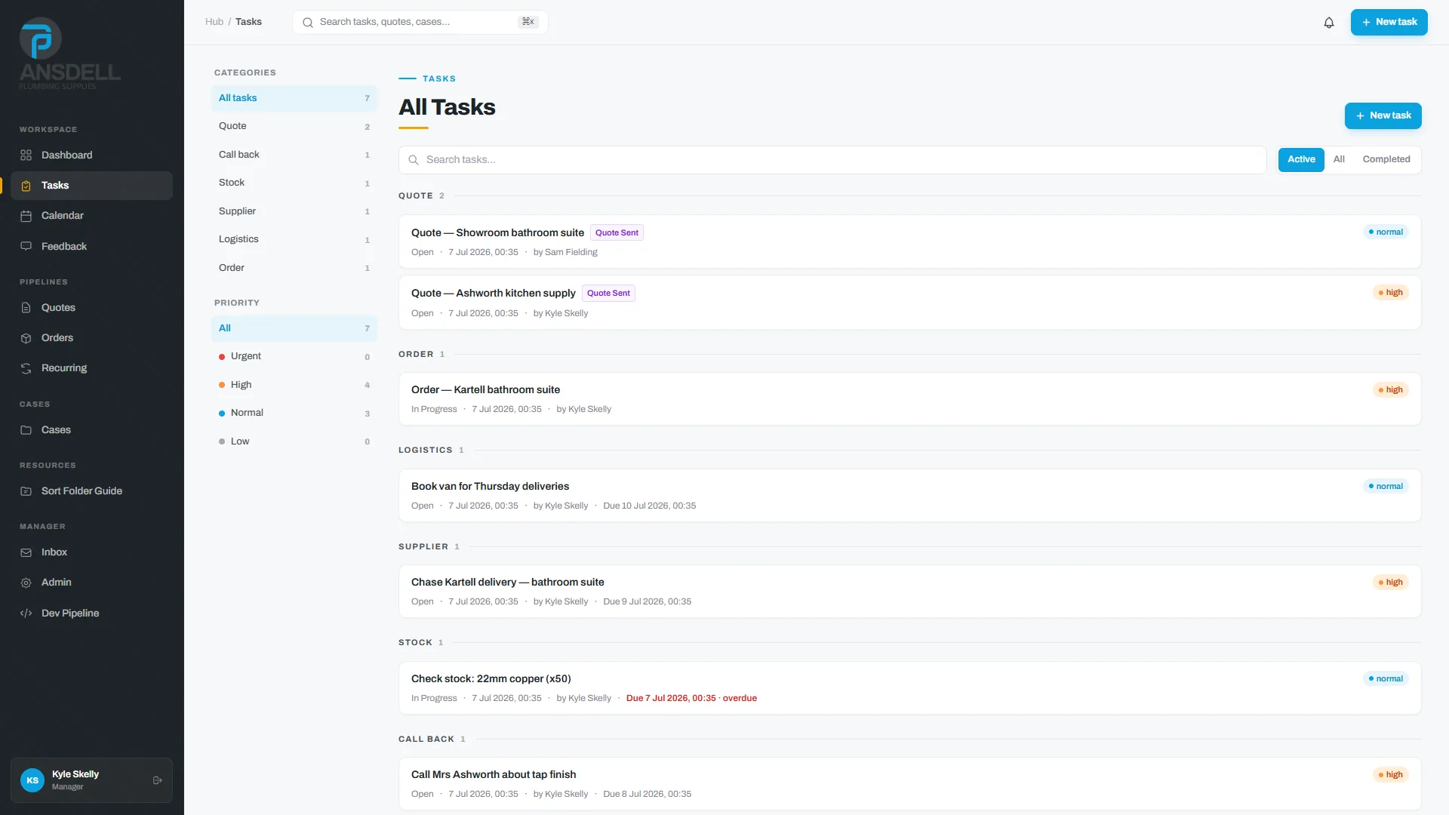This screenshot has width=1449, height=815.
Task: Click the KS avatar circle
Action: (32, 780)
